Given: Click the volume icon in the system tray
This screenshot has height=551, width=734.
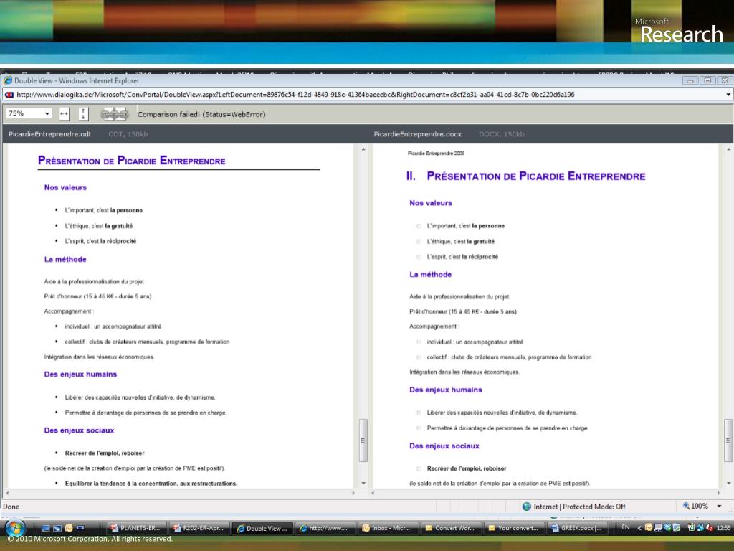Looking at the screenshot, I should coord(709,527).
